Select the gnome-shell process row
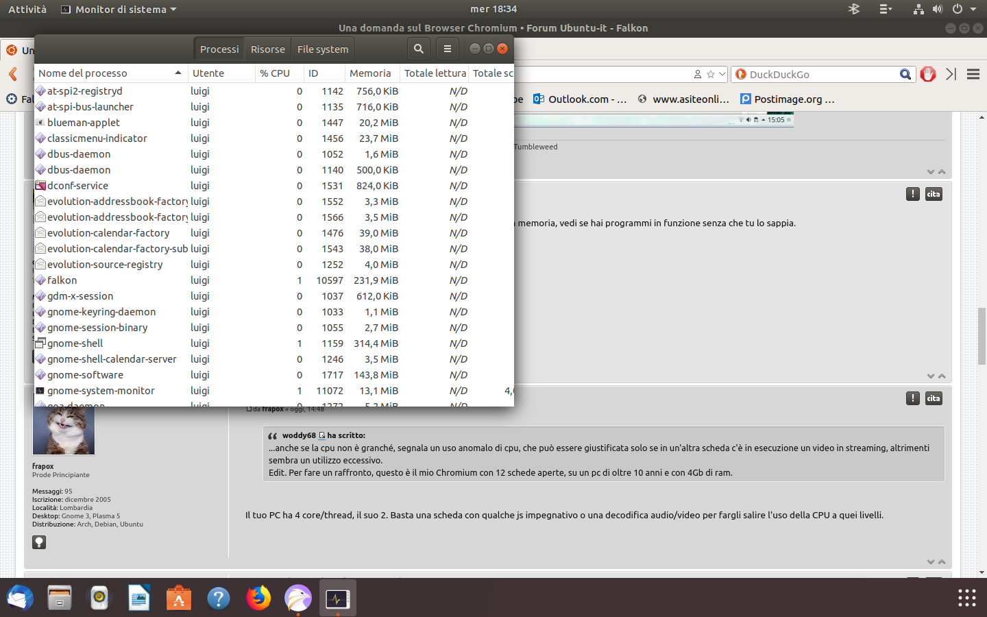The image size is (987, 617). 274,343
